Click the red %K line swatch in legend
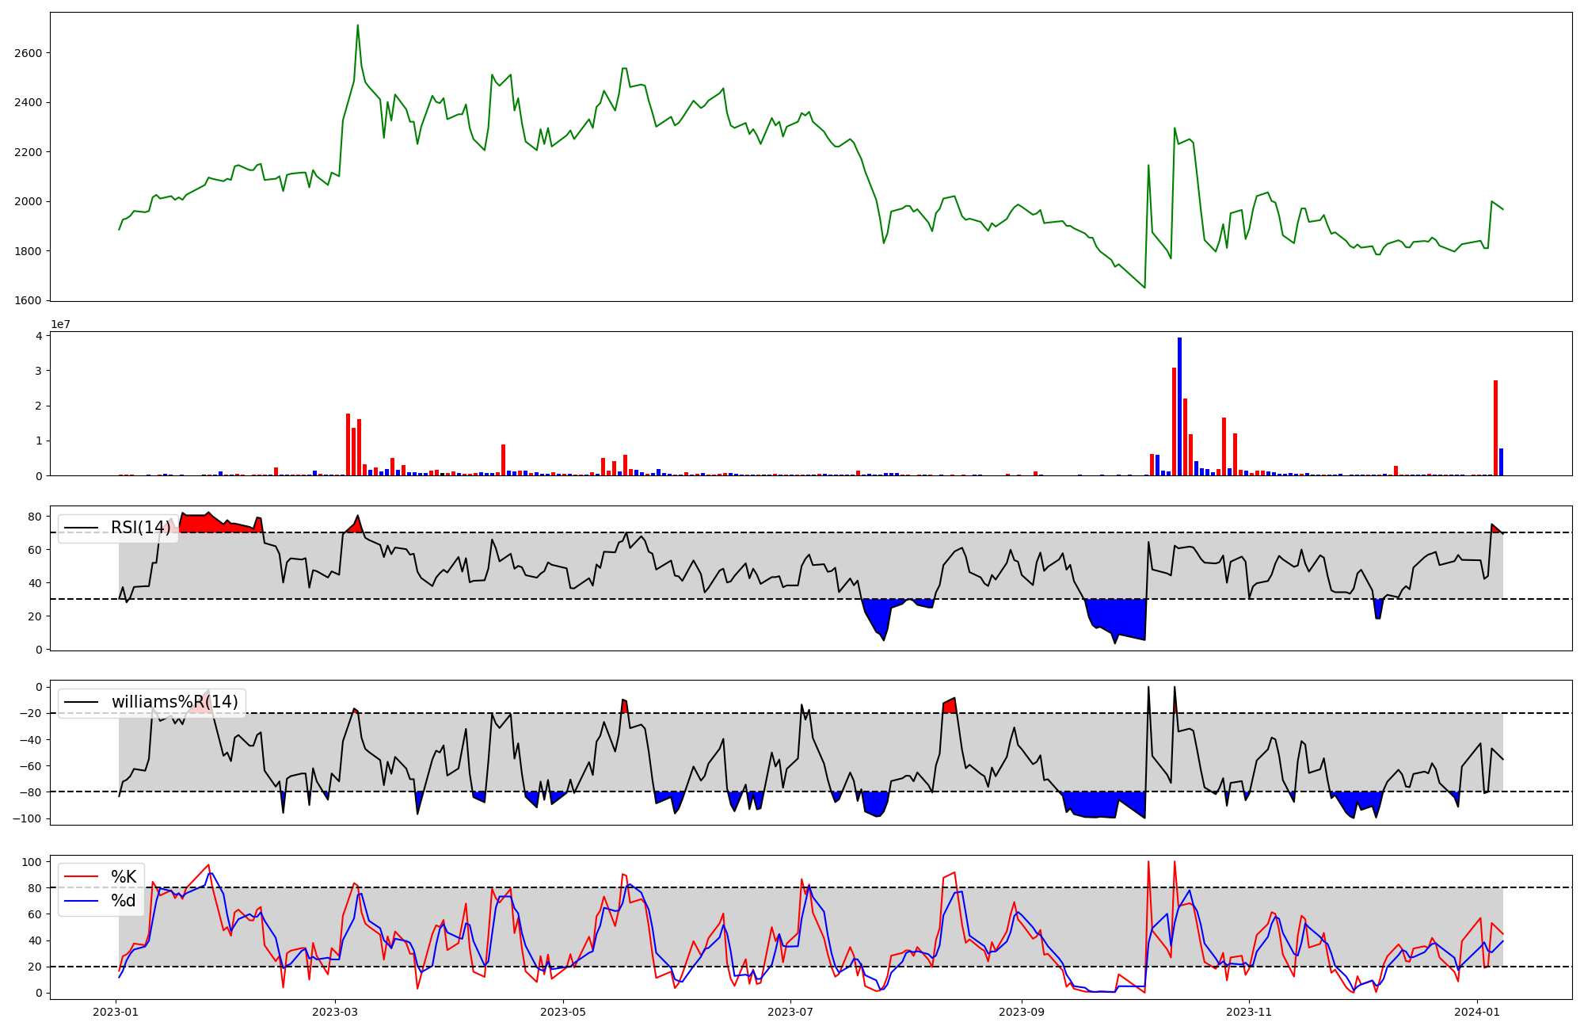This screenshot has width=1584, height=1030. point(81,876)
